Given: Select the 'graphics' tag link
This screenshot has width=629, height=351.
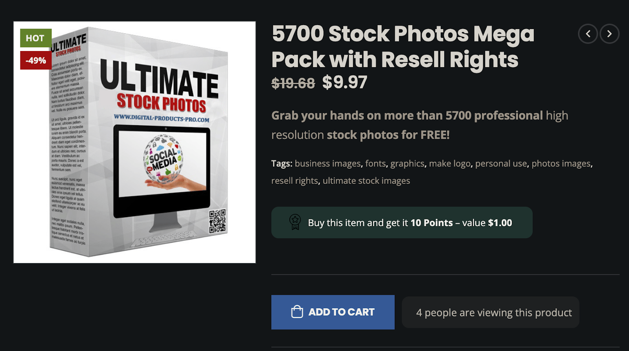Looking at the screenshot, I should [407, 163].
